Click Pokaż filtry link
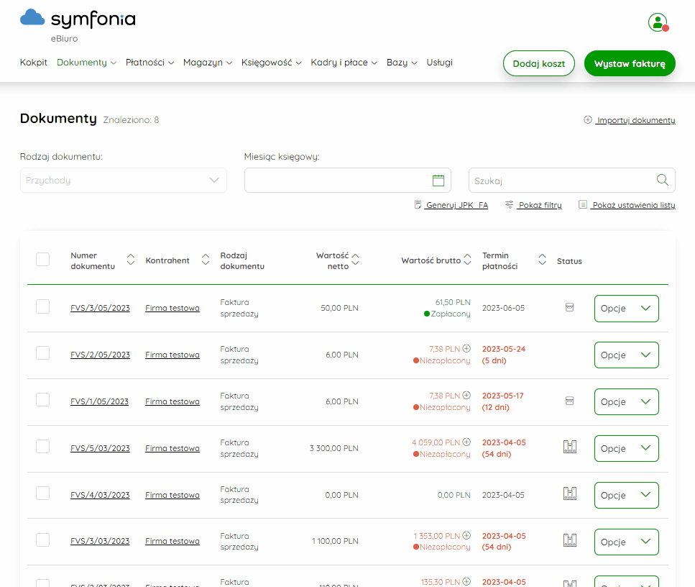The width and height of the screenshot is (695, 587). (x=533, y=205)
